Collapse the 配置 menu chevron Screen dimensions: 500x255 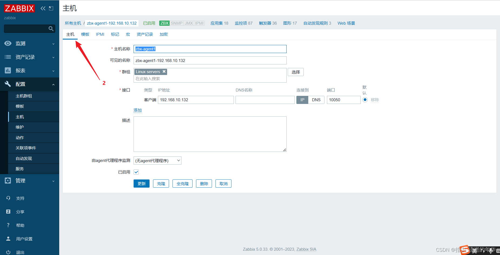53,84
